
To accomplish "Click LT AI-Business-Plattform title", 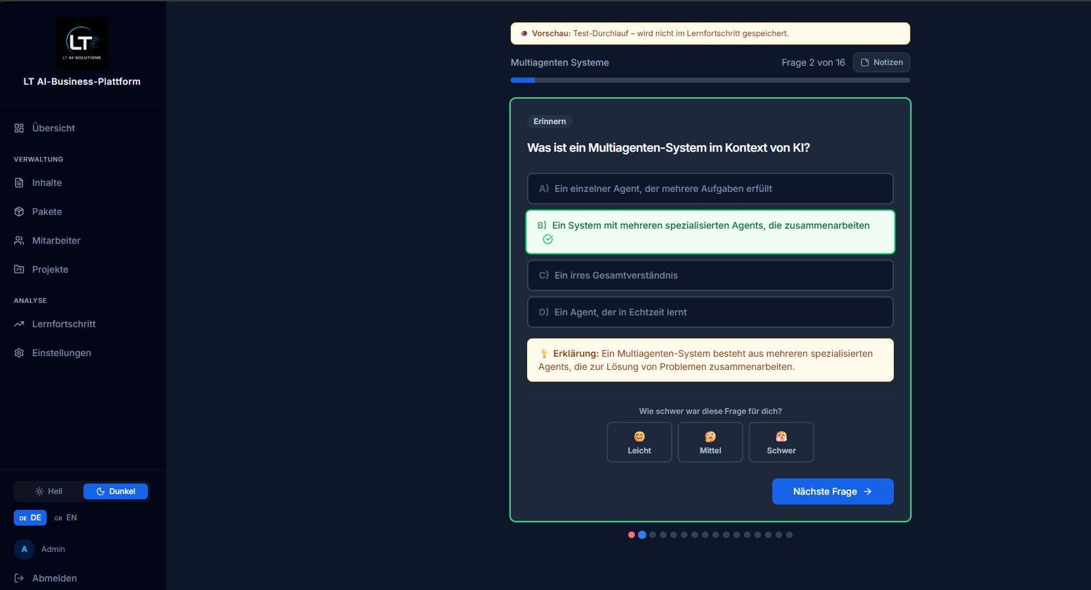I will (82, 81).
